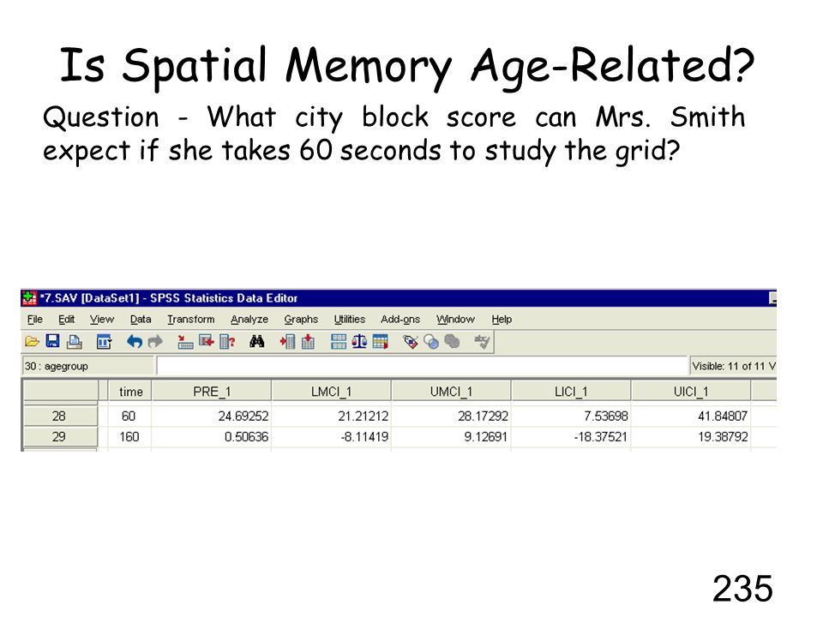This screenshot has height=617, width=823.
Task: Select the UICI_1 column header
Action: tap(691, 392)
